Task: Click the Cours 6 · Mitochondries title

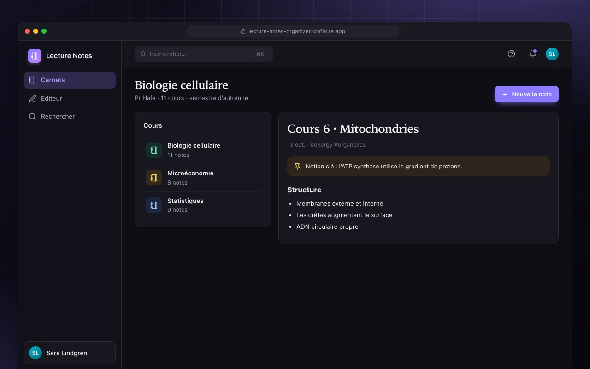Action: pyautogui.click(x=353, y=129)
